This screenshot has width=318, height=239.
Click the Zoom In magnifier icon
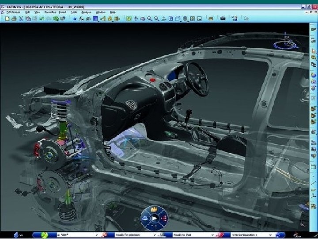coord(150,19)
